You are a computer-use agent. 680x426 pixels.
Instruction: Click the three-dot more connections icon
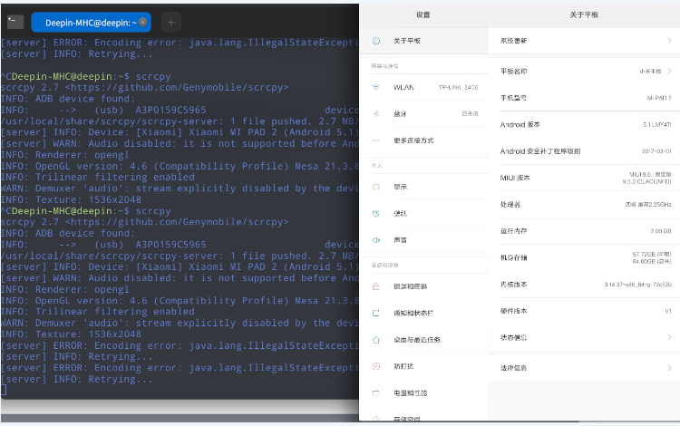click(x=376, y=140)
